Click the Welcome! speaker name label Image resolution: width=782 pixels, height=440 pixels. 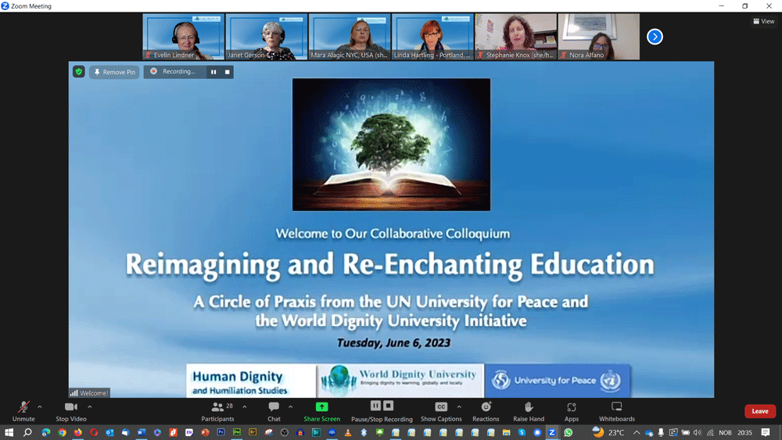89,392
